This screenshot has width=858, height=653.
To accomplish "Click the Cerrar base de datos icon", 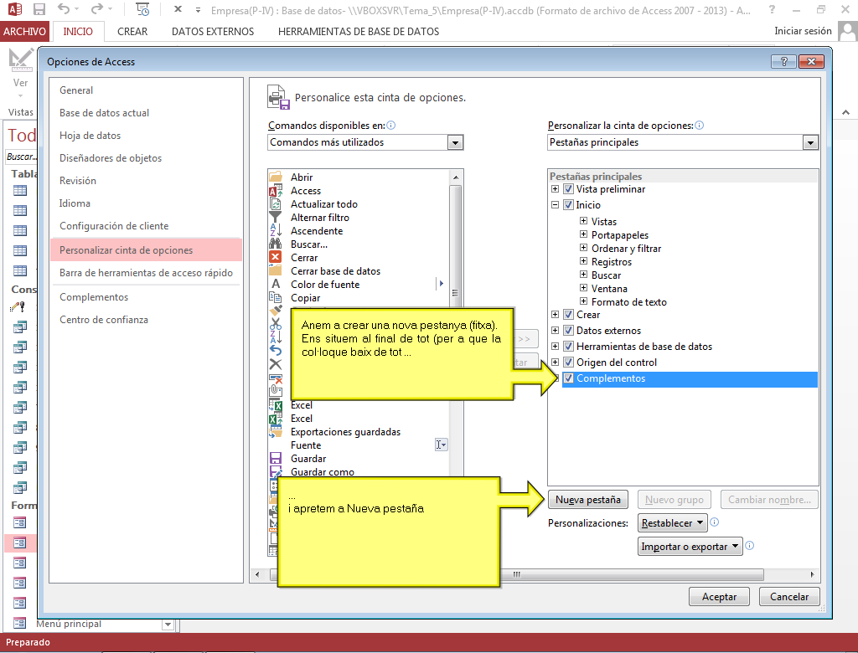I will pos(276,270).
